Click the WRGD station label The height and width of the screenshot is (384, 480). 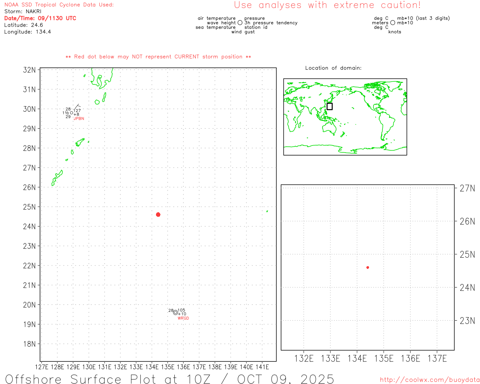pyautogui.click(x=183, y=318)
